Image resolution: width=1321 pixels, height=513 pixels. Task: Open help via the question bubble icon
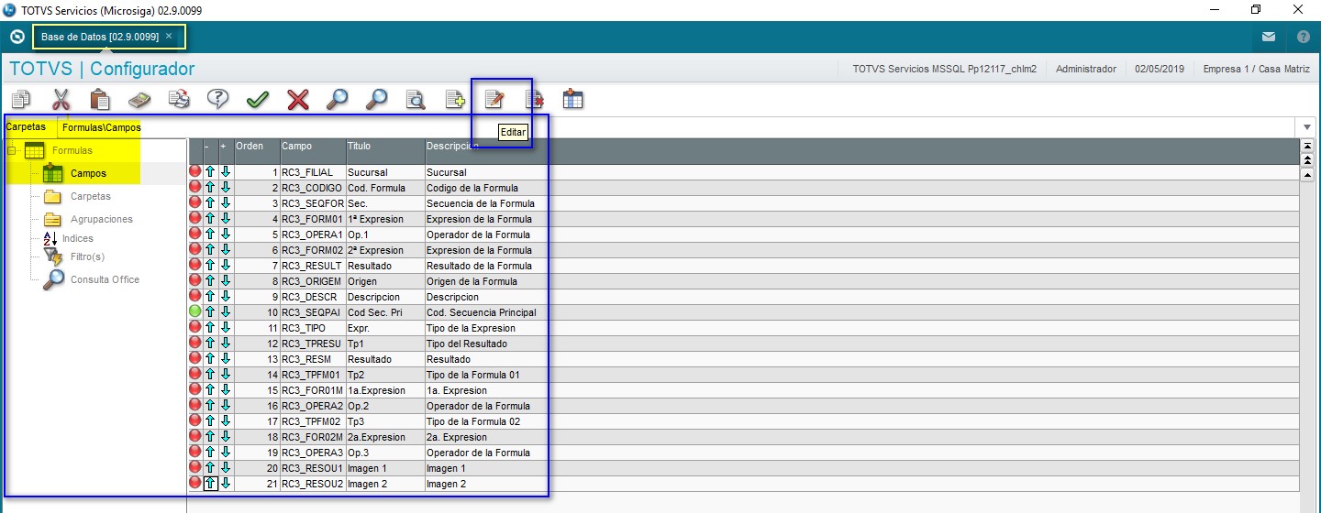[x=217, y=99]
